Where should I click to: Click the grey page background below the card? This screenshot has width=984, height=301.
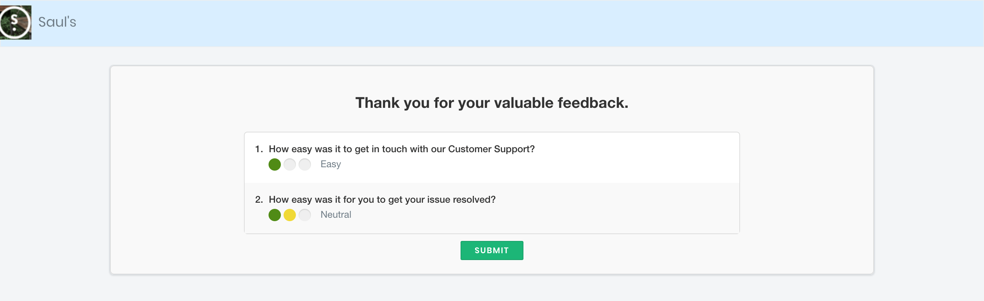[x=492, y=289]
